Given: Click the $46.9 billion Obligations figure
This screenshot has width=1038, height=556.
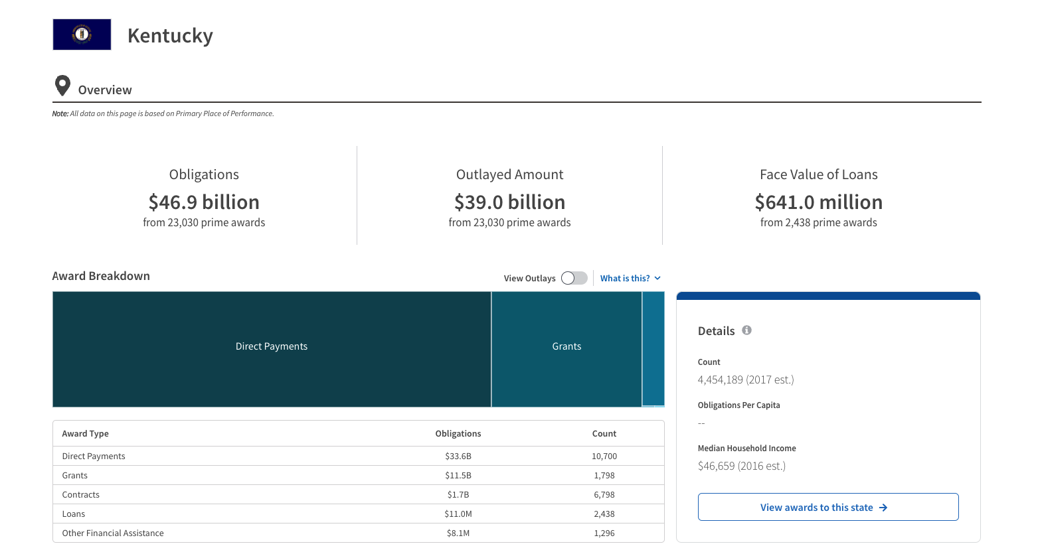Looking at the screenshot, I should (x=204, y=202).
